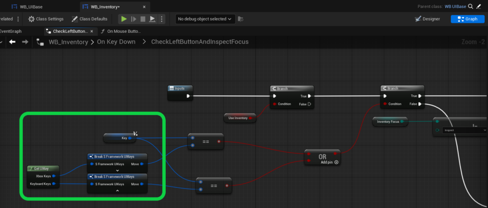
Task: Click the green Play simulation button
Action: click(124, 19)
